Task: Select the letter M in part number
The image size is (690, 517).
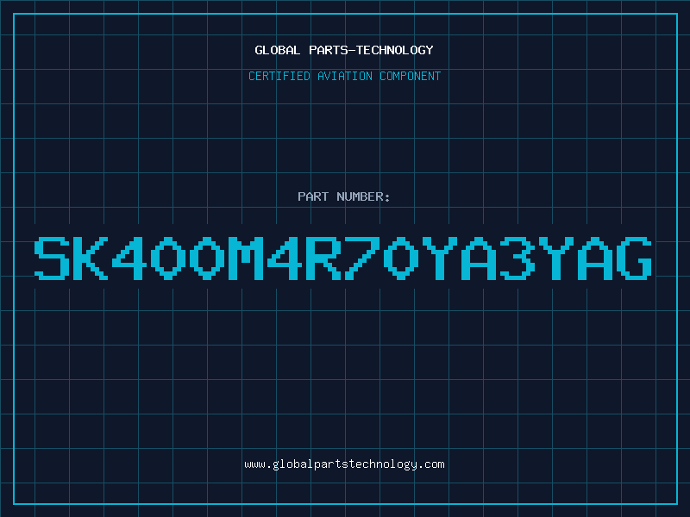Action: 246,258
